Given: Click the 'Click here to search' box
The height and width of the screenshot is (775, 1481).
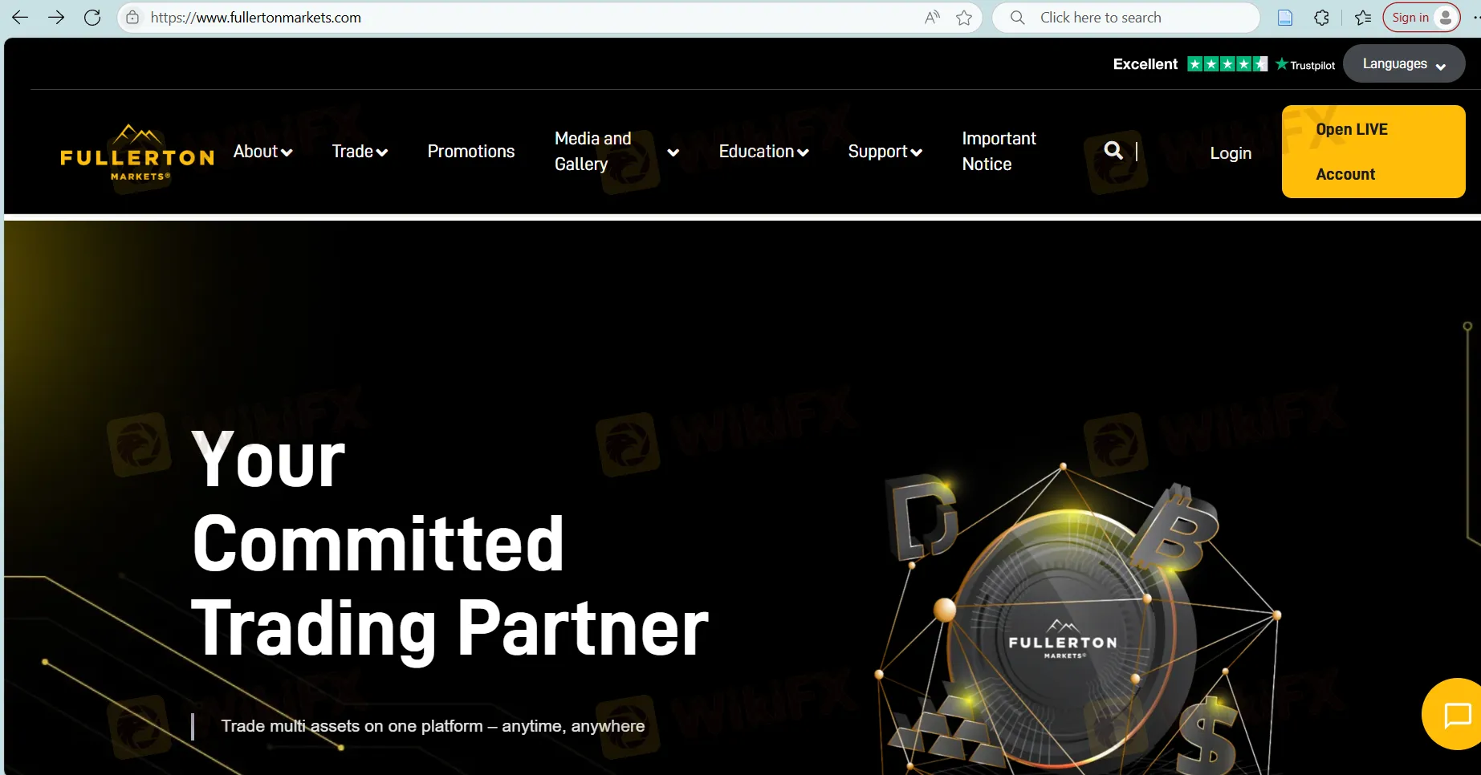Looking at the screenshot, I should [1125, 18].
